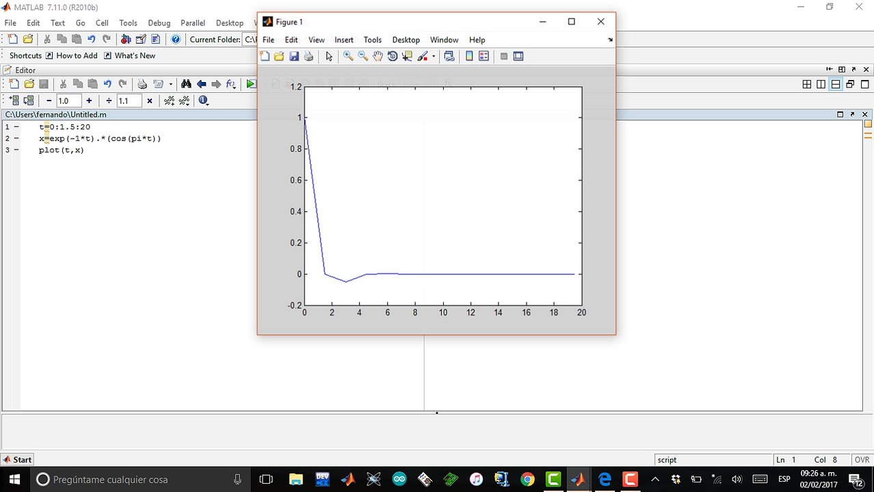Click multiply button beside 1.1 field
The width and height of the screenshot is (874, 492).
pos(149,100)
